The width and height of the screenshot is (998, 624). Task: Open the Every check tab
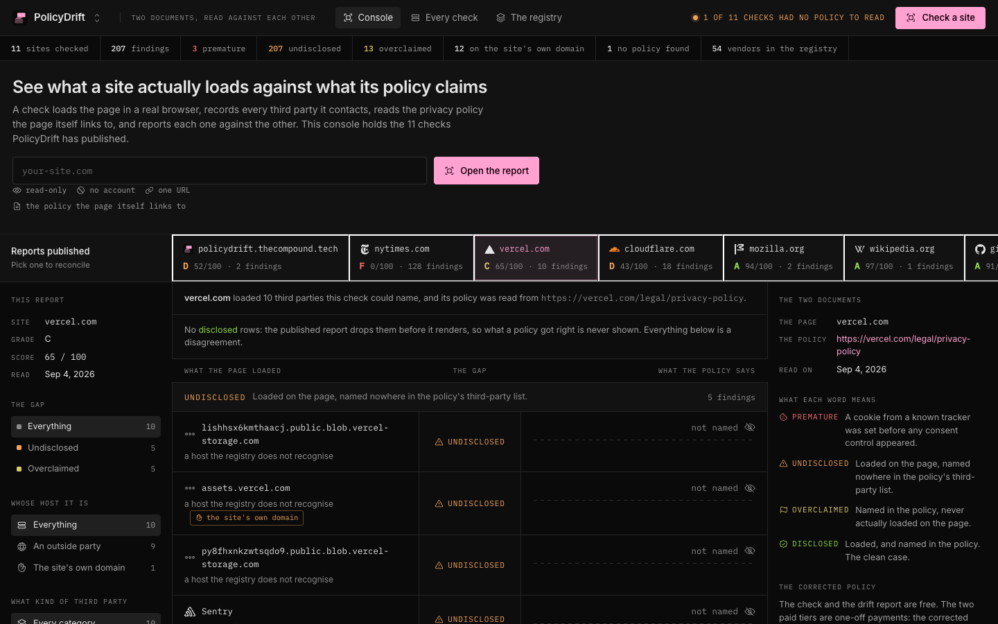[444, 17]
